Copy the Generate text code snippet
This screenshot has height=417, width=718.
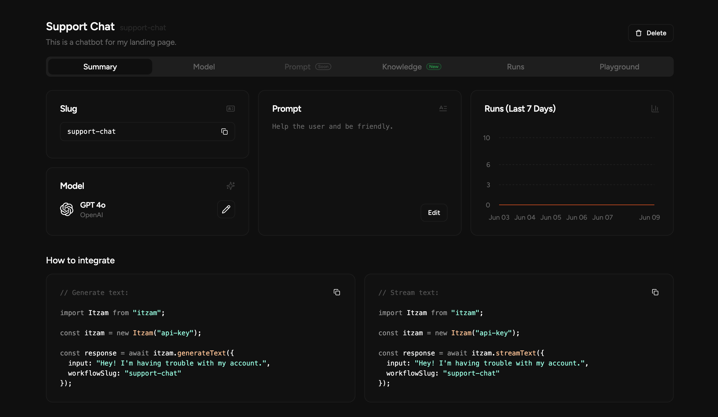337,292
